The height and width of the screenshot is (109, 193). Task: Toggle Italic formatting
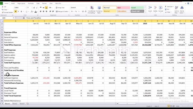(18, 12)
